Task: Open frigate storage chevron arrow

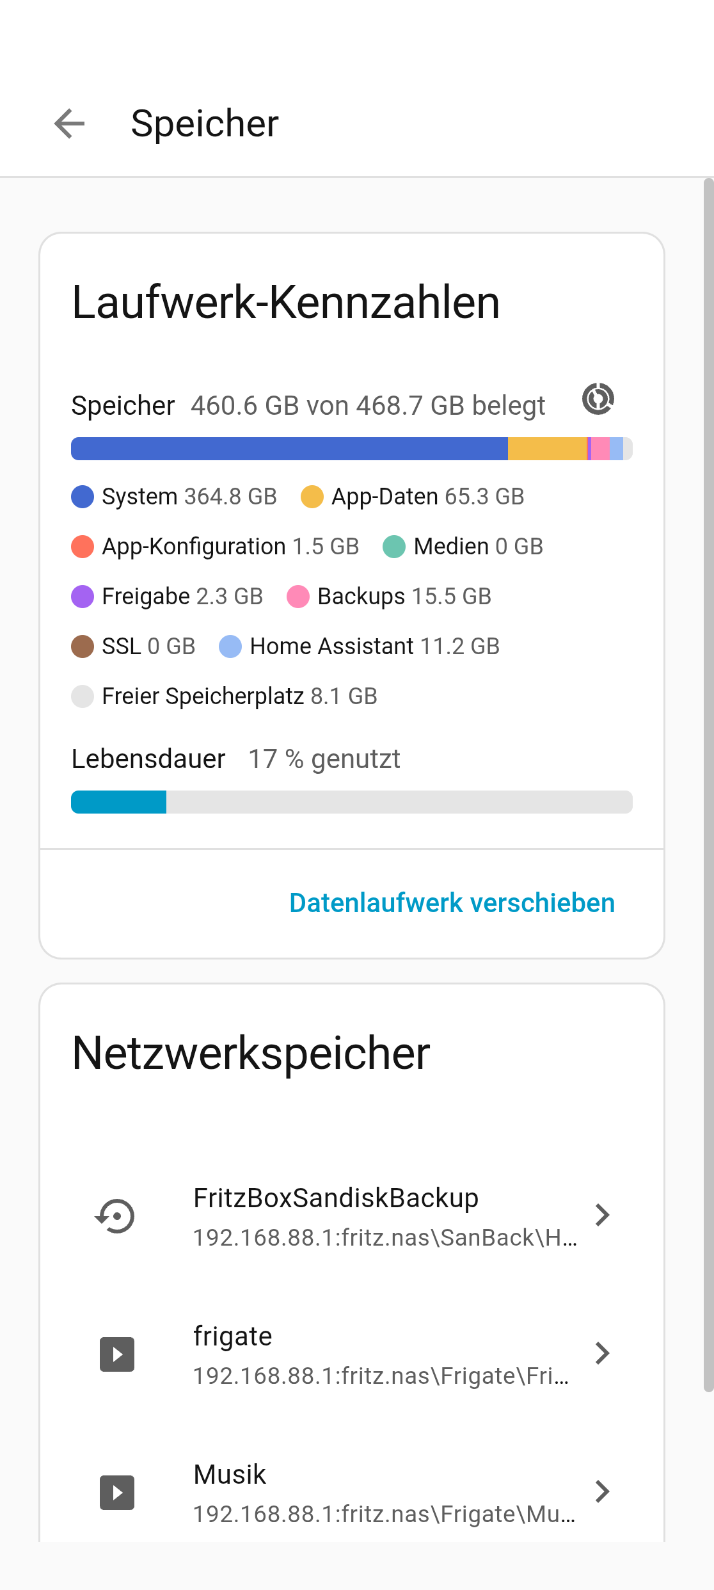Action: click(602, 1353)
